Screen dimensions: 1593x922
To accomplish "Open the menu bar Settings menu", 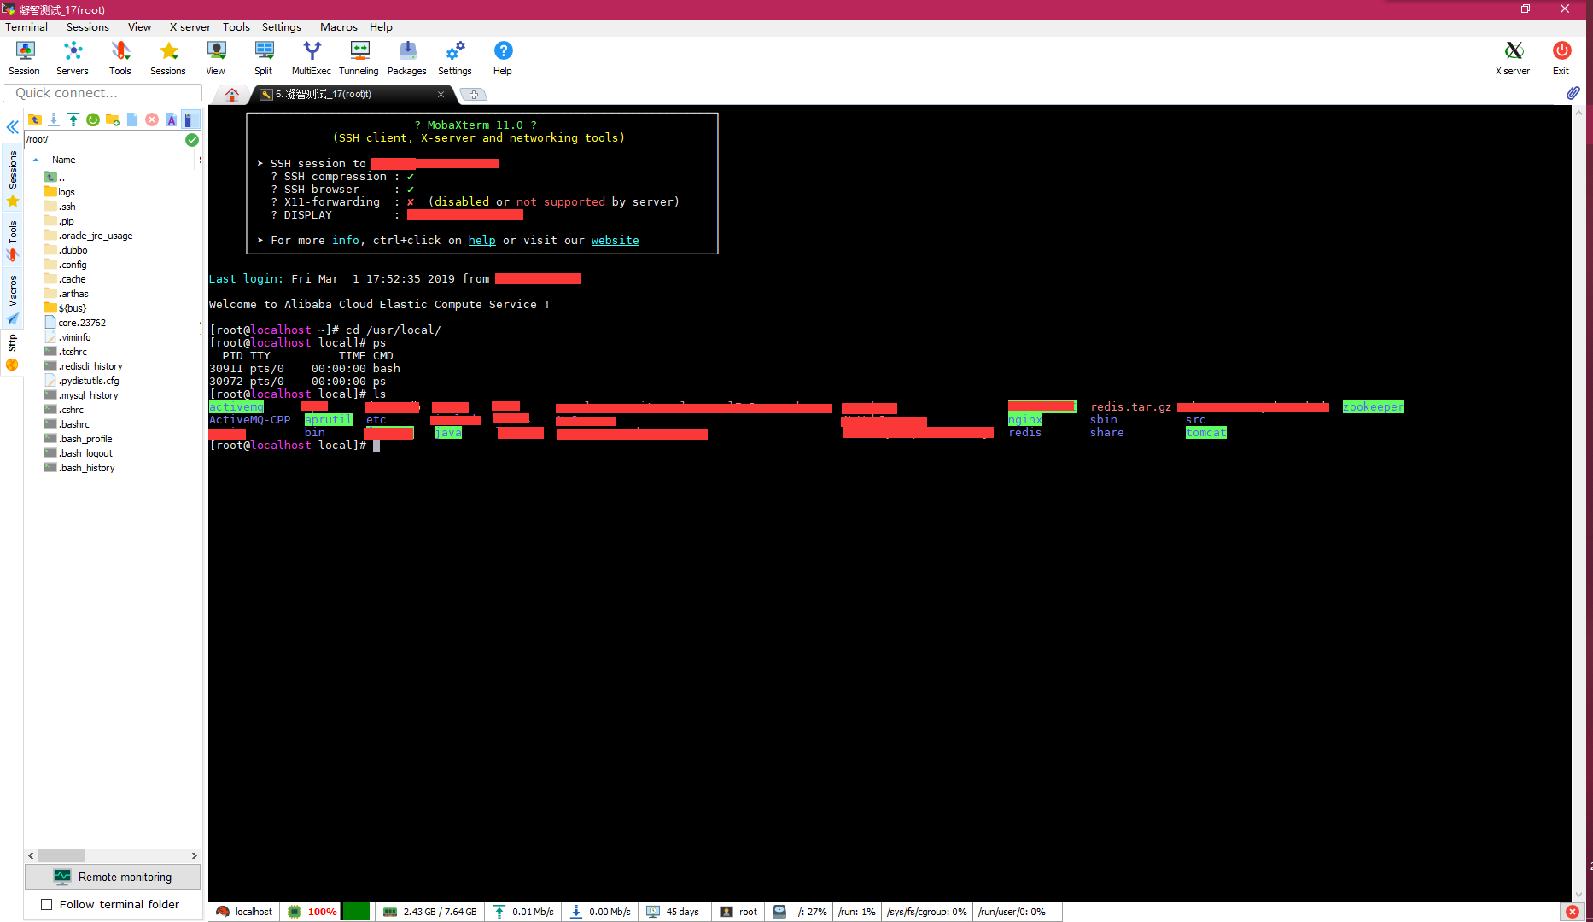I will (282, 27).
